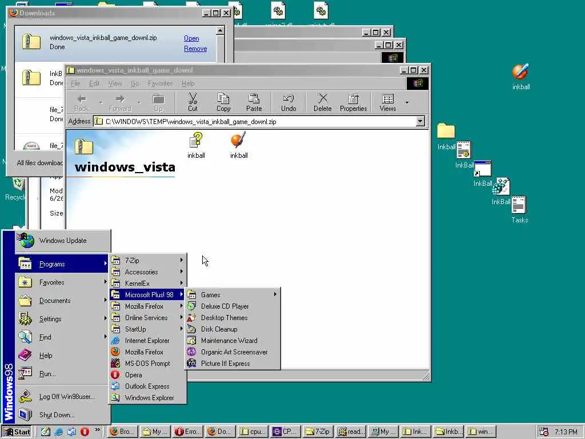Image resolution: width=585 pixels, height=439 pixels.
Task: Click the Start button
Action: click(x=17, y=432)
